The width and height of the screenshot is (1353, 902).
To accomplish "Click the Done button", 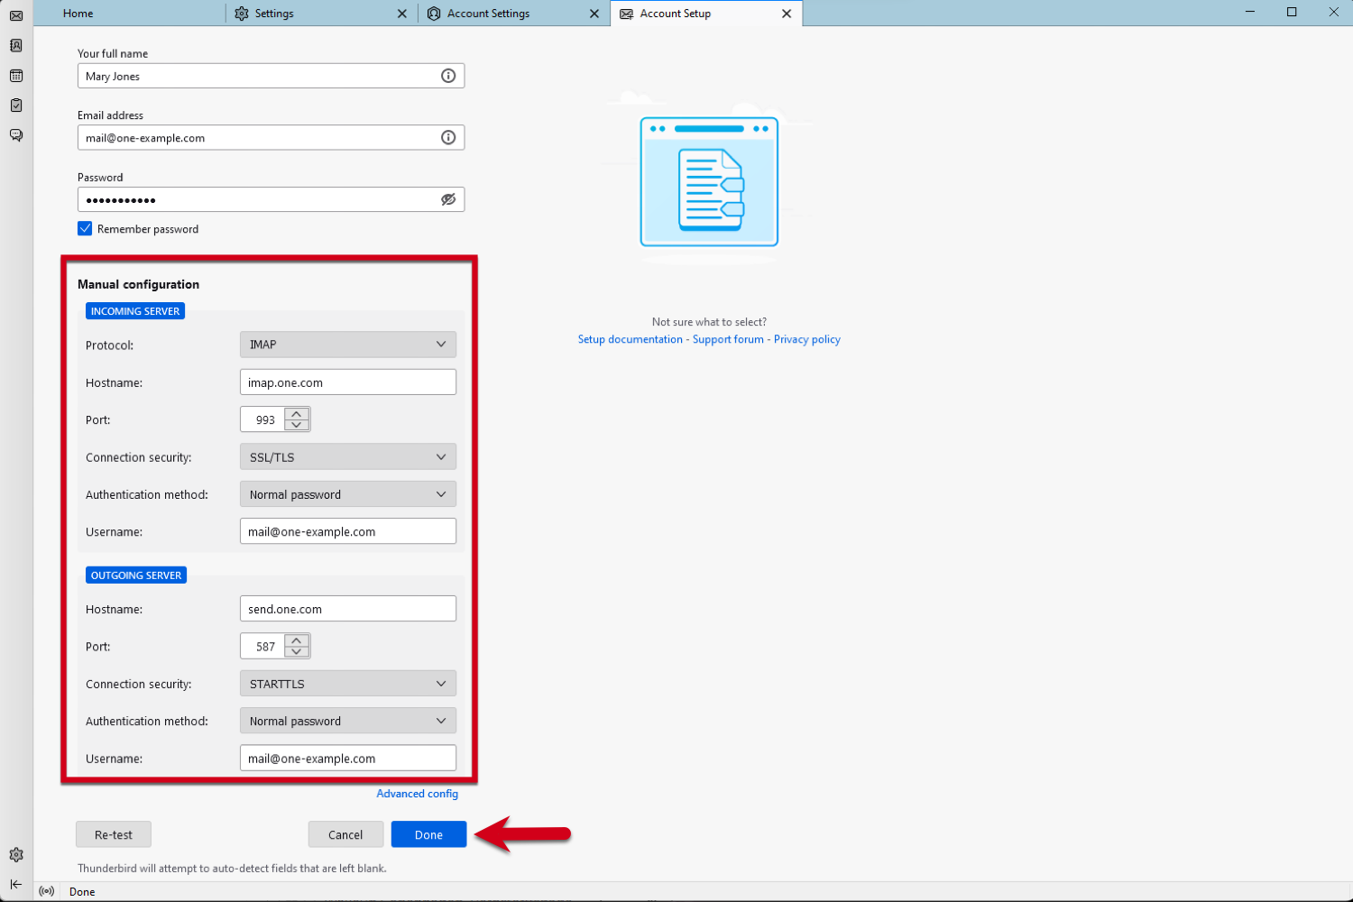I will (428, 834).
